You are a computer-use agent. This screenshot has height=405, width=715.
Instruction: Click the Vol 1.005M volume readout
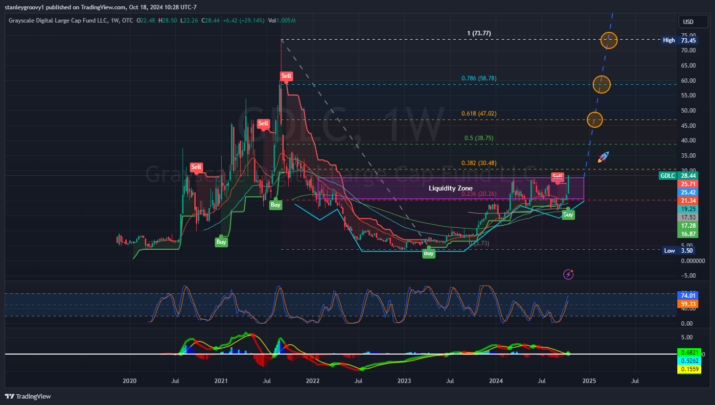[x=282, y=21]
